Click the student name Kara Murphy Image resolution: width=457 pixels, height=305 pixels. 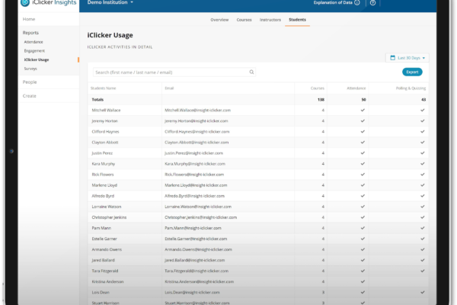click(103, 164)
